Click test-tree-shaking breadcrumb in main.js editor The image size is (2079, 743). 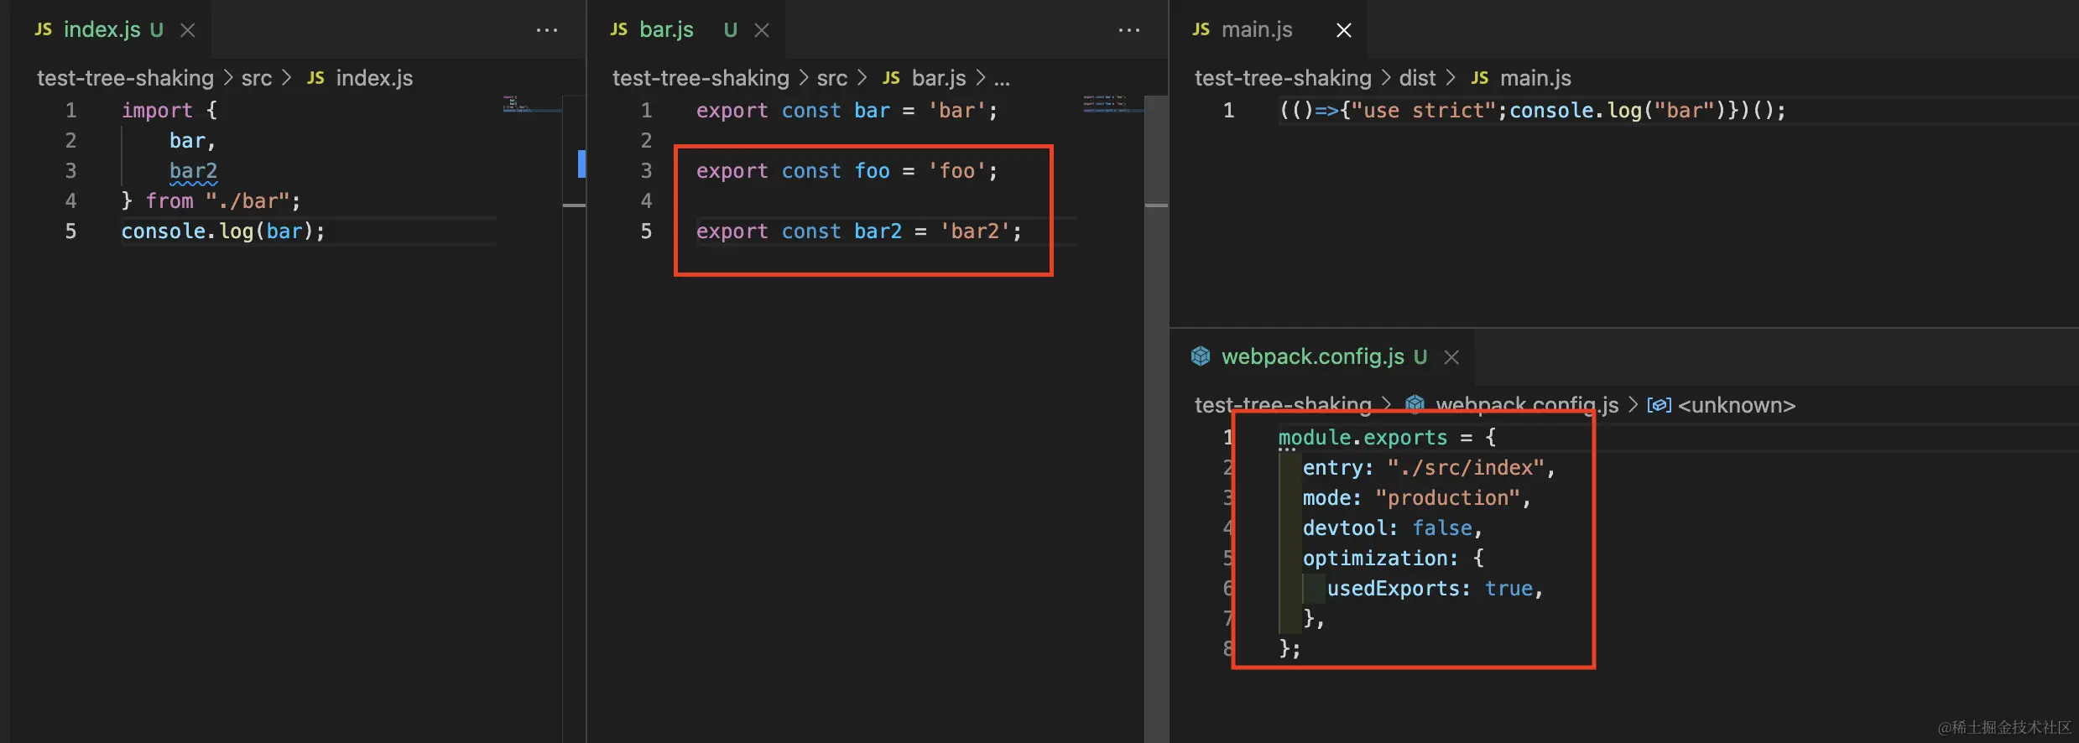(1283, 78)
